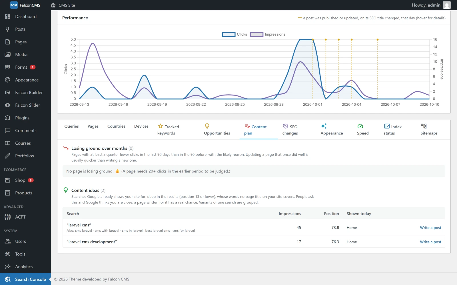Open the Speed tab
Viewport: 457px width, 285px height.
pos(363,130)
